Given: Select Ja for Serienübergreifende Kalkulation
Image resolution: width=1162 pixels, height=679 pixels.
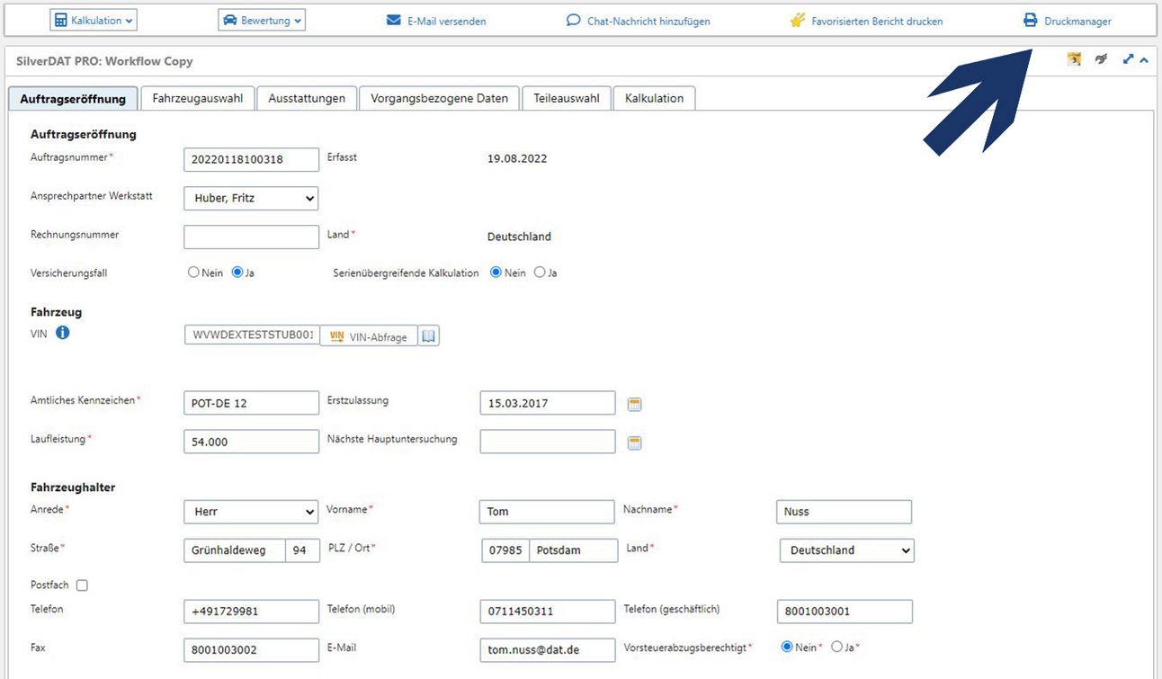Looking at the screenshot, I should (540, 272).
